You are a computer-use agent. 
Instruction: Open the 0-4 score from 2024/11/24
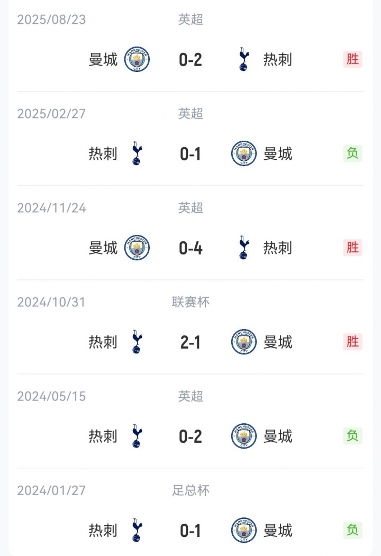tap(190, 248)
